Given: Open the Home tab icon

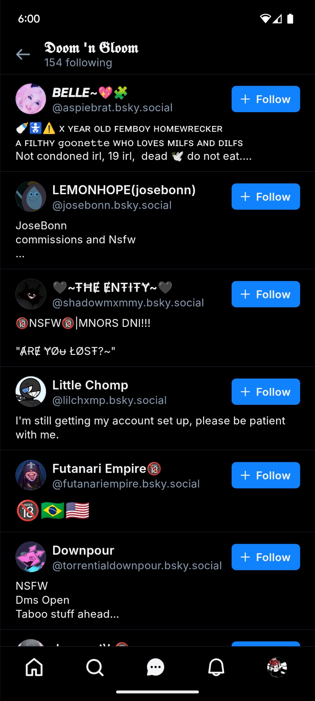Looking at the screenshot, I should click(x=34, y=667).
